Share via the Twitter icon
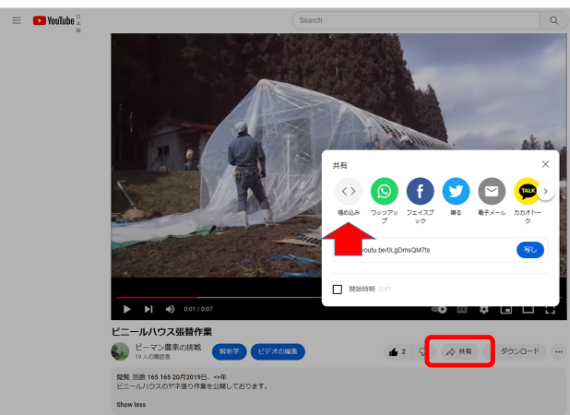The width and height of the screenshot is (570, 415). pos(456,192)
